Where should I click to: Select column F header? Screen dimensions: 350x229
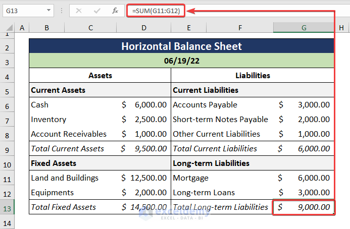click(x=240, y=28)
